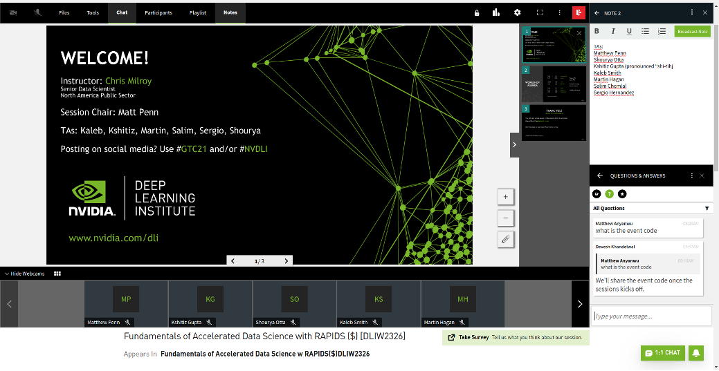
Task: Select the Notes tab
Action: pyautogui.click(x=230, y=13)
